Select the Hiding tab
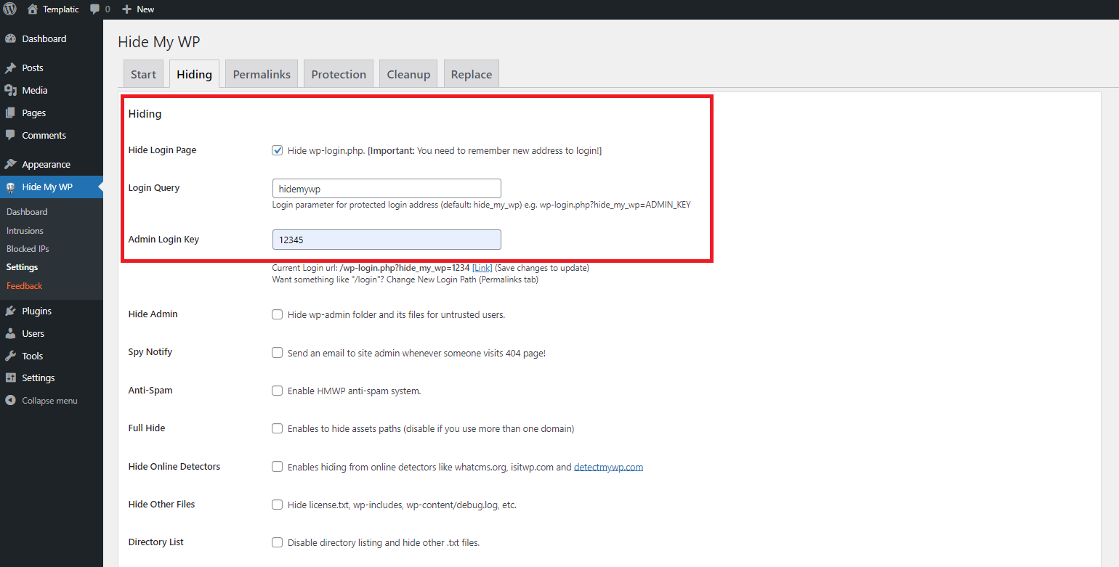 pyautogui.click(x=194, y=74)
